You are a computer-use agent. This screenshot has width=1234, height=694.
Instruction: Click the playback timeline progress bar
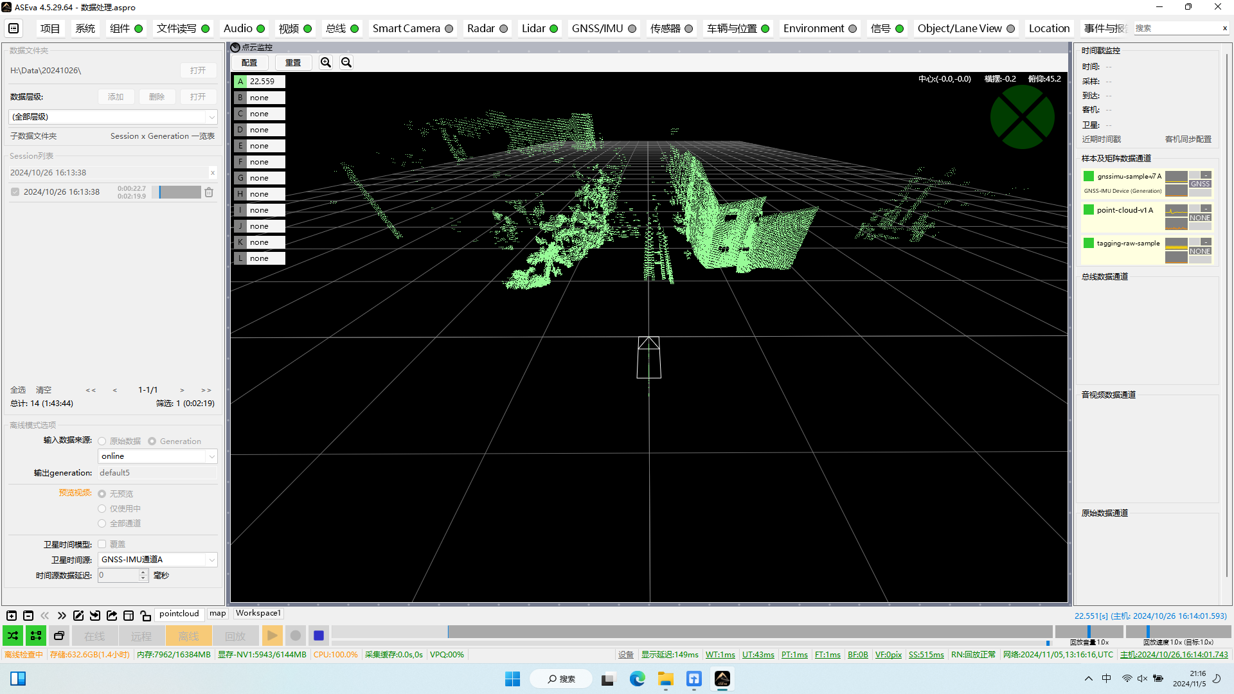pyautogui.click(x=692, y=632)
